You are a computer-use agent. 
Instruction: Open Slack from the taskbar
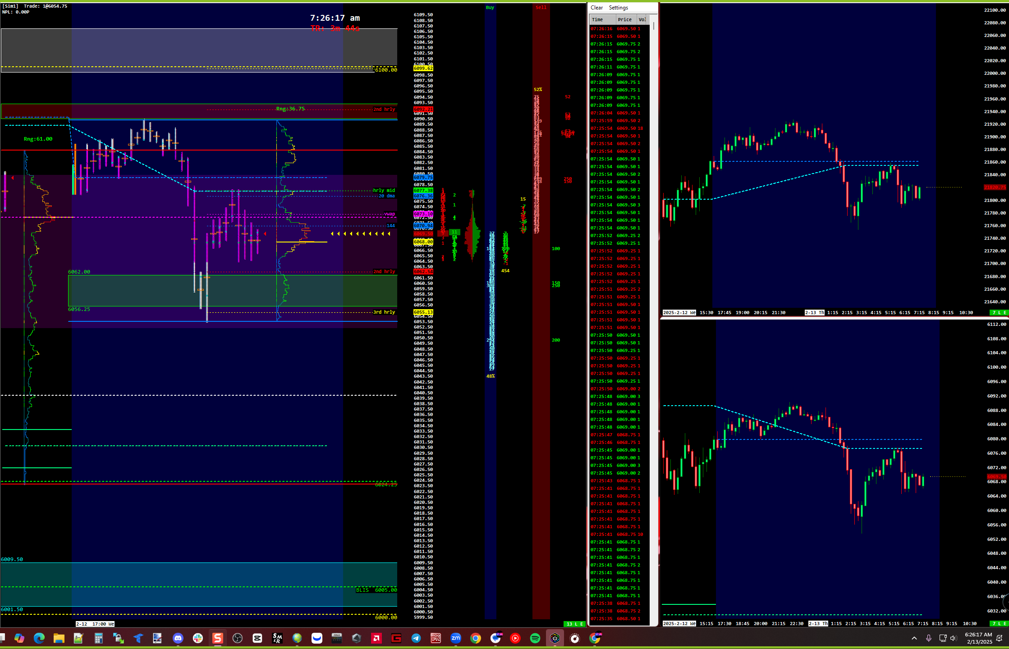198,638
